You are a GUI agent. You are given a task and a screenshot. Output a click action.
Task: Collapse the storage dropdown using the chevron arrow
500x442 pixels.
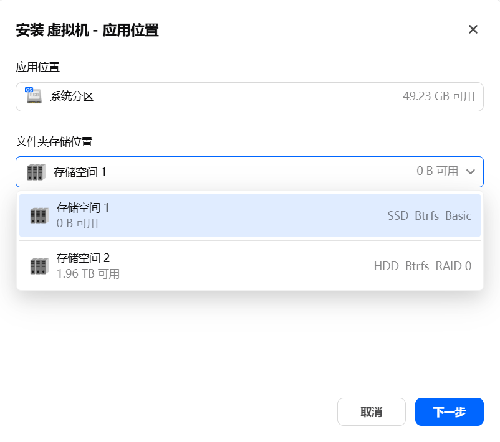coord(471,172)
